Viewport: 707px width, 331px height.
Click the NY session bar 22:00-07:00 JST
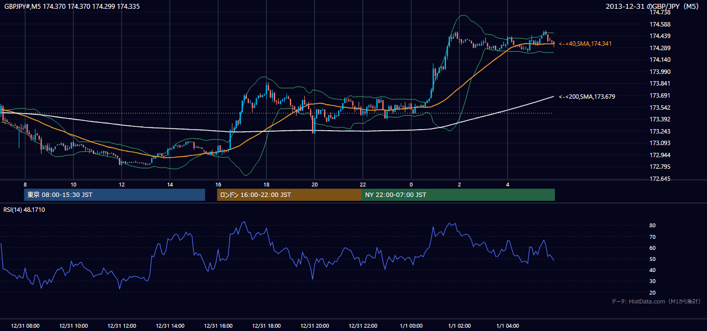point(458,195)
